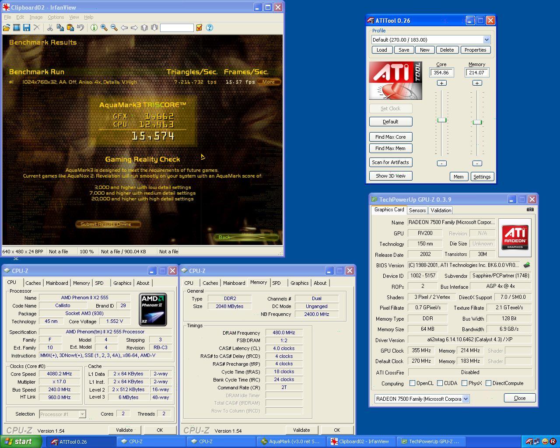
Task: Open image Information via green i icon
Action: point(94,28)
